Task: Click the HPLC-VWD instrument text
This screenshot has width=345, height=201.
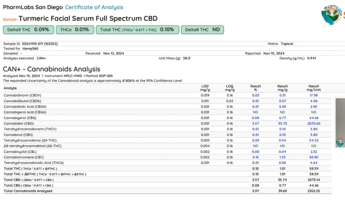Action: point(74,76)
